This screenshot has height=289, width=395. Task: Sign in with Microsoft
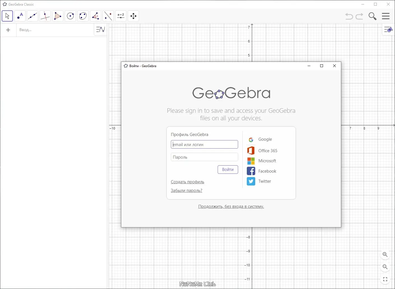[x=262, y=161]
